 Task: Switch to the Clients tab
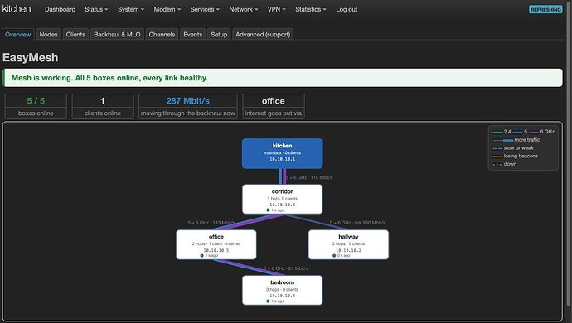(x=75, y=34)
